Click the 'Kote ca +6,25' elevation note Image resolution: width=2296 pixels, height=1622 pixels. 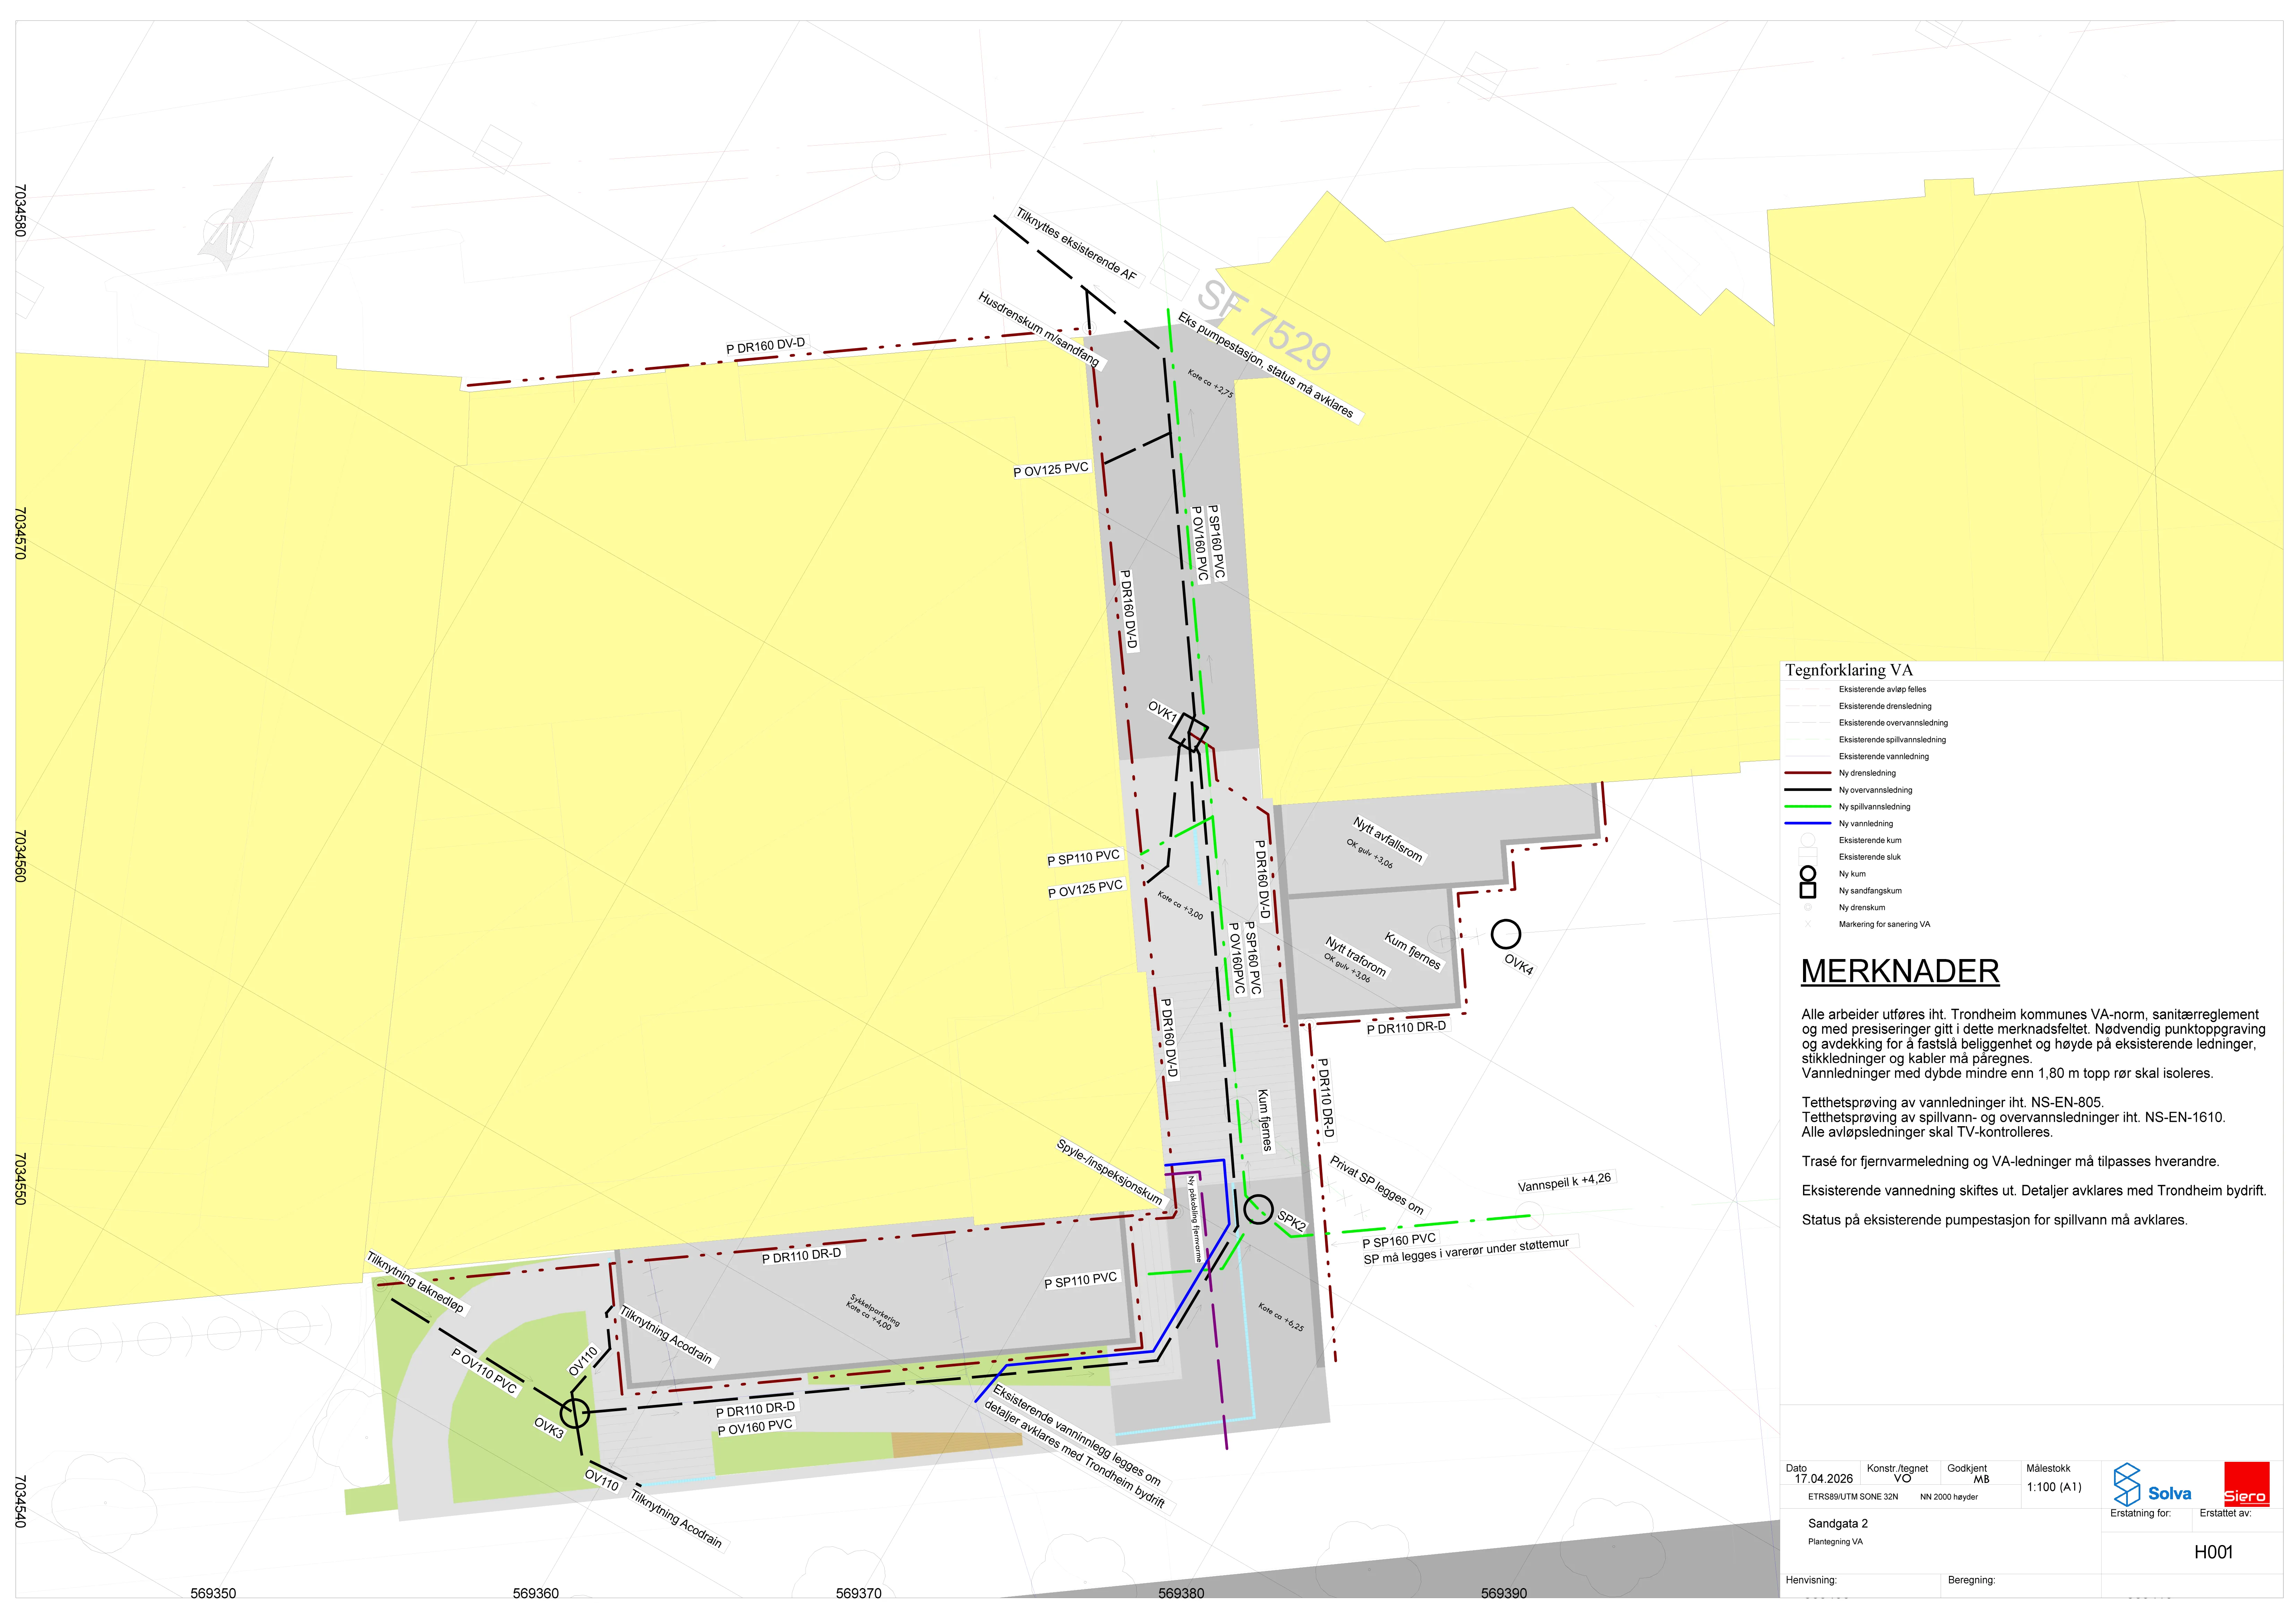tap(1281, 1317)
